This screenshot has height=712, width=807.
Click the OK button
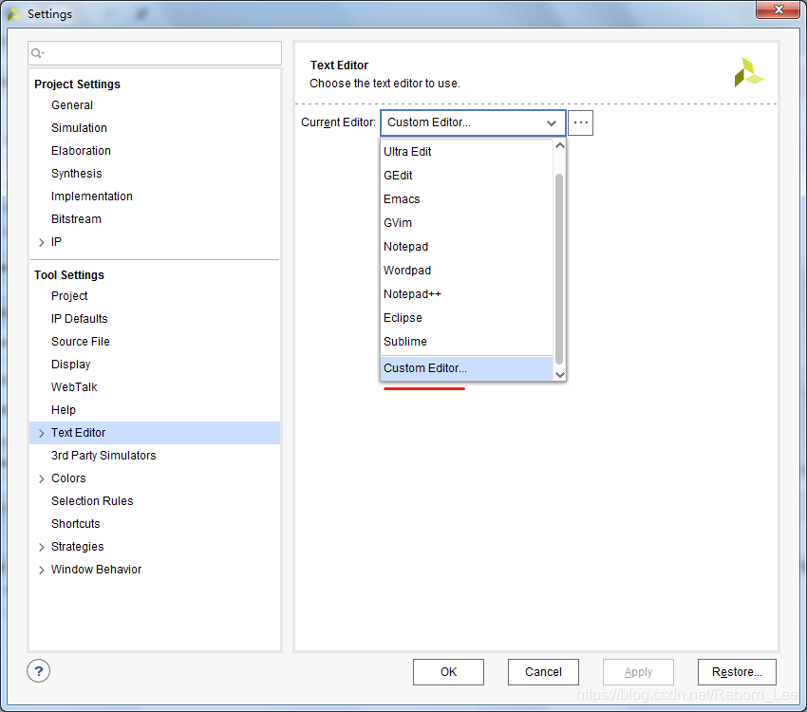(448, 672)
